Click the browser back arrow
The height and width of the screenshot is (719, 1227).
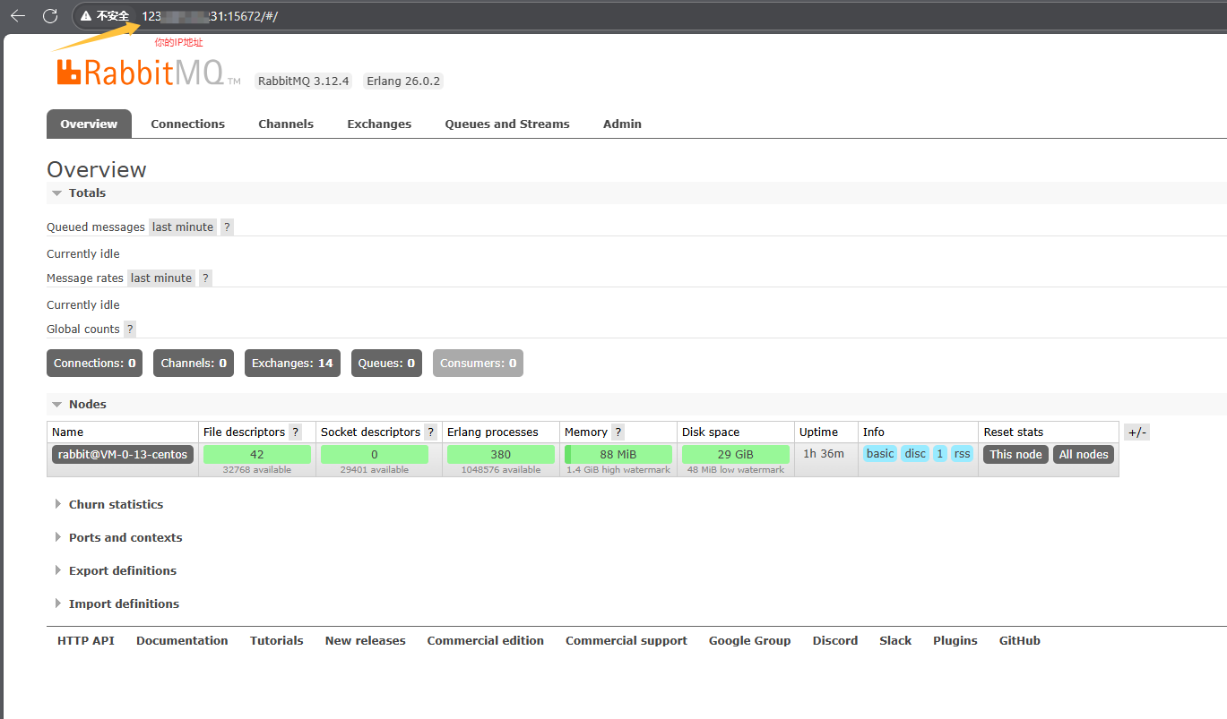point(18,16)
